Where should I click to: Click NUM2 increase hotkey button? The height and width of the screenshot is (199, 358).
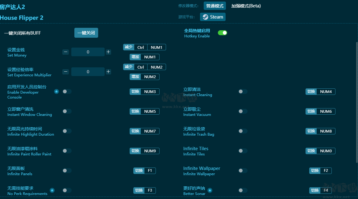pos(144,77)
